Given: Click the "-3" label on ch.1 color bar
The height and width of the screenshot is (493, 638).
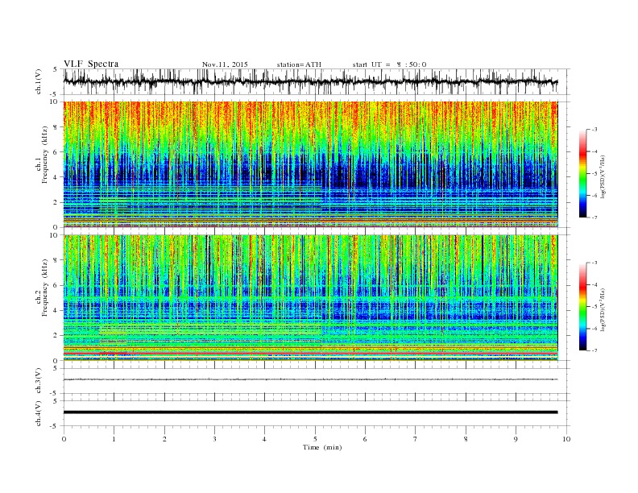Looking at the screenshot, I should point(594,130).
